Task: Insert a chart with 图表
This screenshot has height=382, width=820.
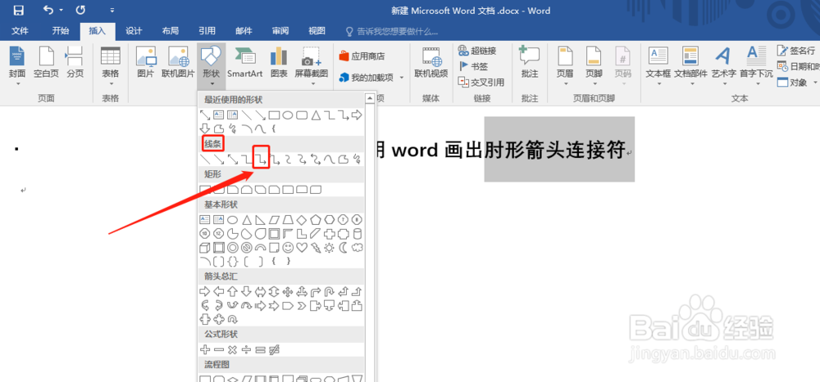Action: click(x=279, y=63)
